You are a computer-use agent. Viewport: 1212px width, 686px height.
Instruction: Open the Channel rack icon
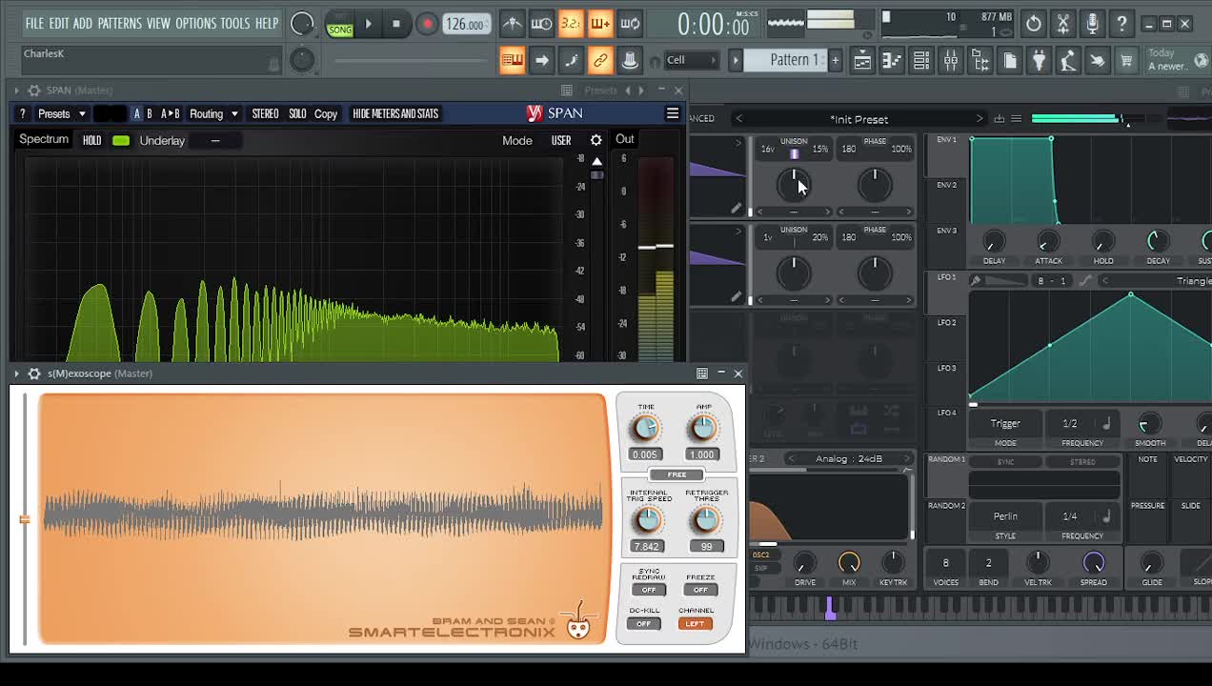click(920, 61)
